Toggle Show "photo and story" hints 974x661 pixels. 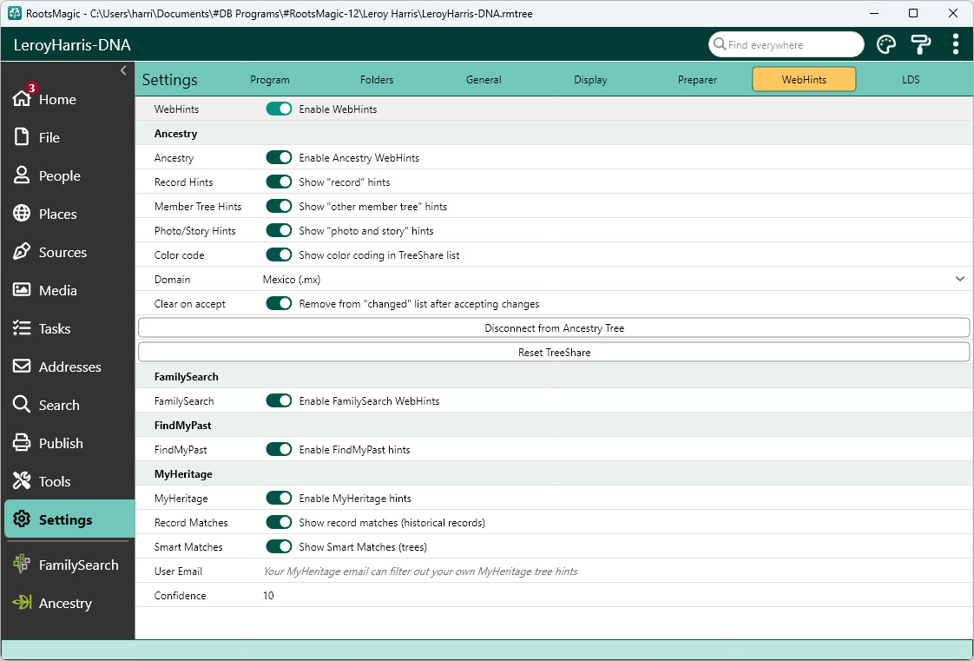point(279,230)
